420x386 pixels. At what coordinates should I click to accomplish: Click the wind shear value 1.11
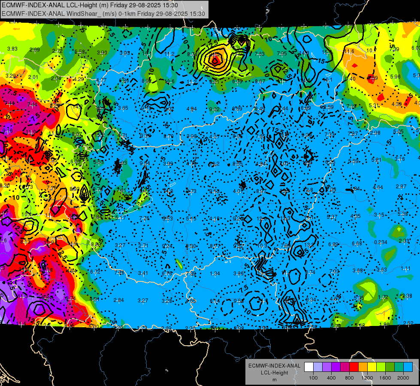coord(406,268)
